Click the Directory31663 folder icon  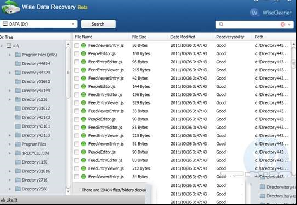click(x=18, y=81)
